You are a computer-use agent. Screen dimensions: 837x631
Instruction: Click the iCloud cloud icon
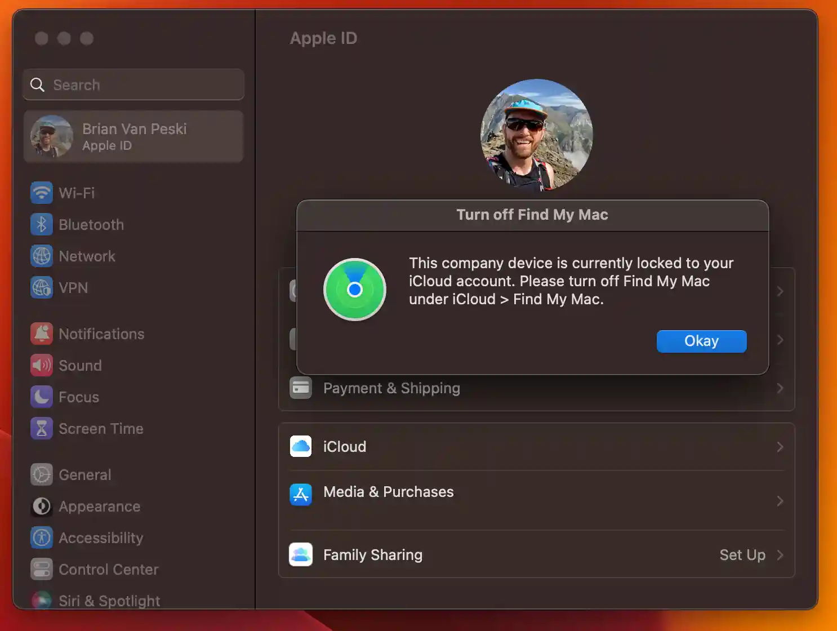(x=301, y=447)
